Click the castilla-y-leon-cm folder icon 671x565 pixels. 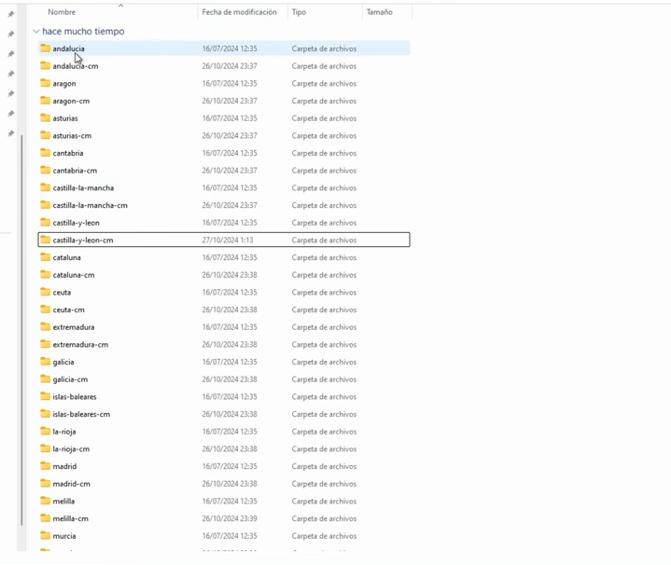pos(46,240)
